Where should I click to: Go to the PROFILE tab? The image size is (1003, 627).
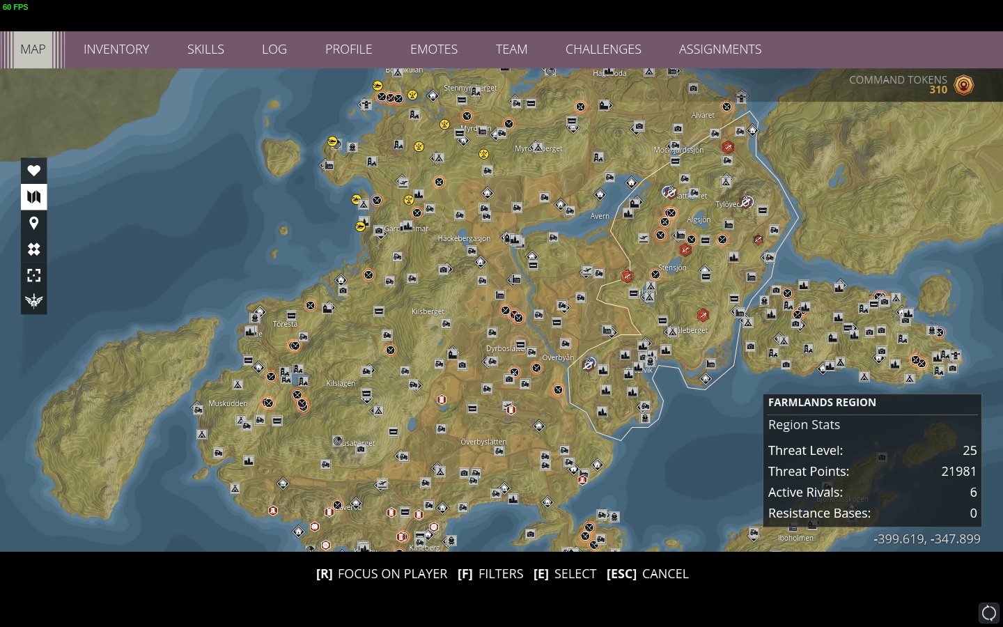[349, 49]
